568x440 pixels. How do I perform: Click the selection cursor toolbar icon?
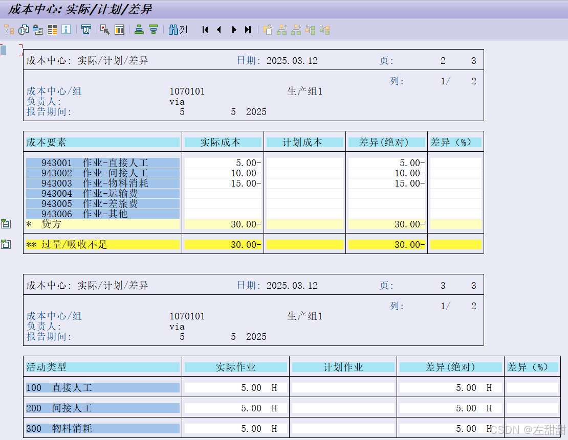tap(105, 30)
